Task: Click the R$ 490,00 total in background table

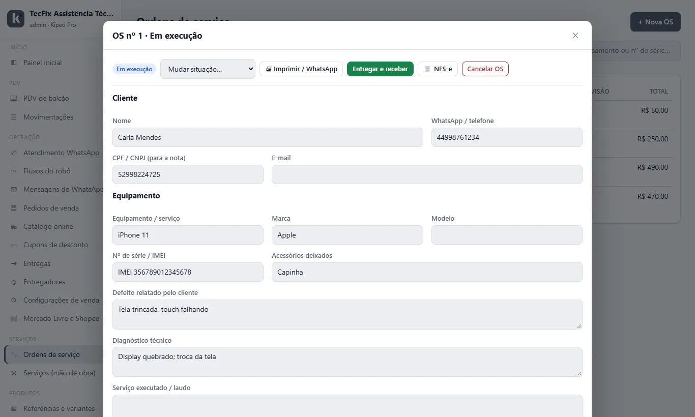Action: [x=653, y=167]
